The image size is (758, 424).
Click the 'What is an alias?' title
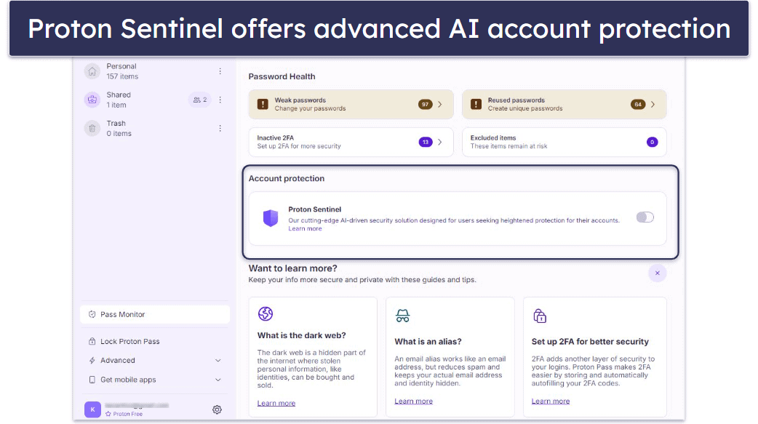[x=428, y=342]
